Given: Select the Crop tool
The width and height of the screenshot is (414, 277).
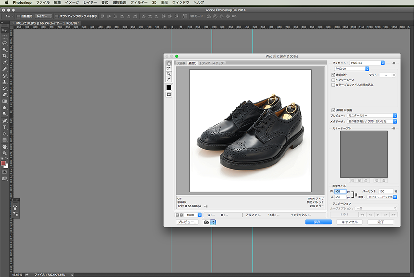Looking at the screenshot, I should 4,56.
